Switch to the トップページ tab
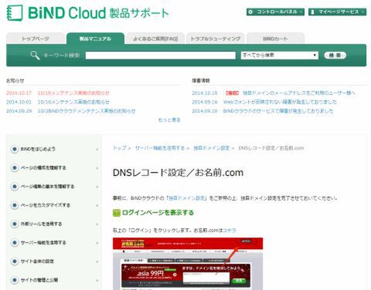The width and height of the screenshot is (371, 290). (36, 39)
